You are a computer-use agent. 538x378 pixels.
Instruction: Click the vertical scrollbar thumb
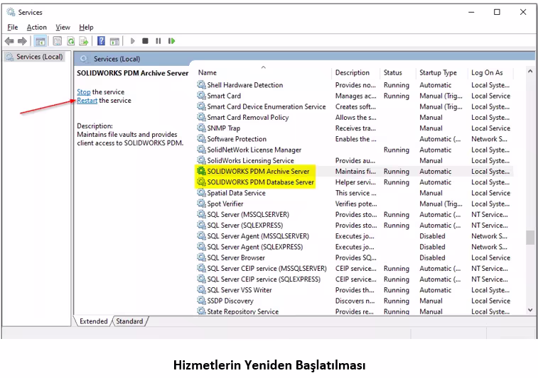tap(530, 238)
